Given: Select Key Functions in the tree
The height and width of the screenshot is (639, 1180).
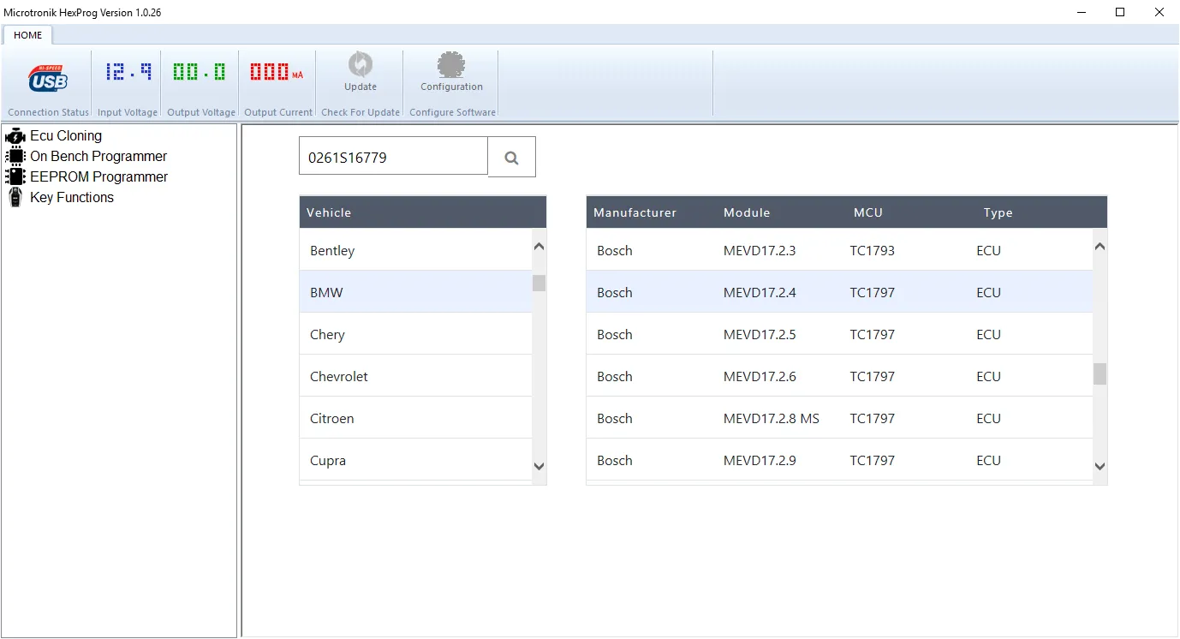Looking at the screenshot, I should point(72,197).
